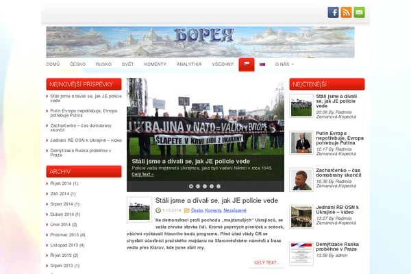Click most-read thumbnail of demonstration
Viewport: 411px width, 274px height.
(301, 106)
